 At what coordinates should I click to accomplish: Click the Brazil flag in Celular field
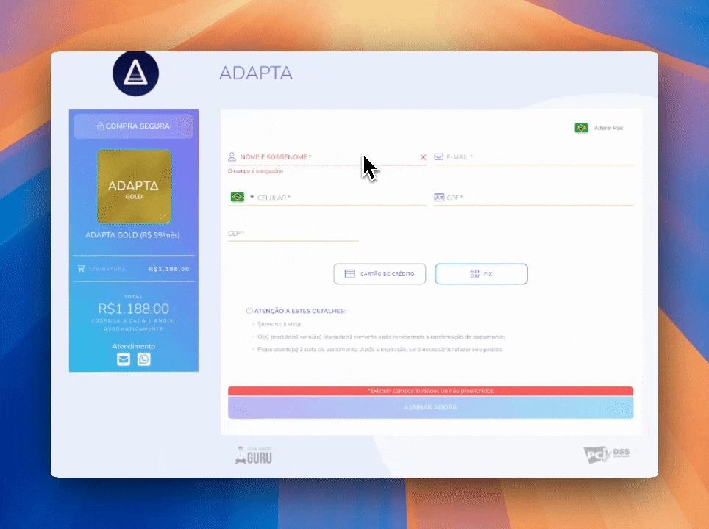pos(237,197)
